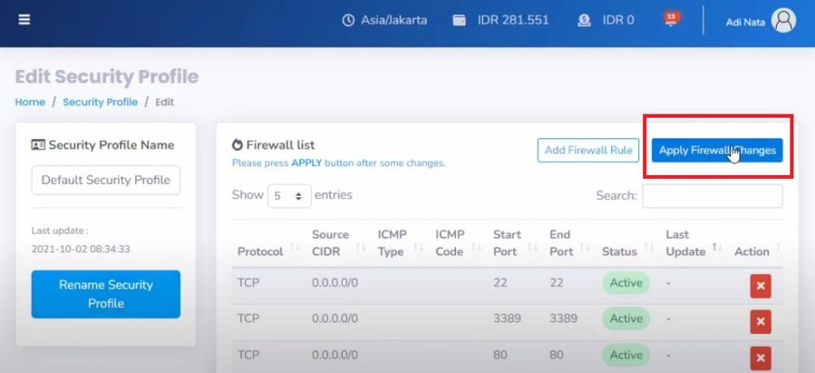Open the Adi Nata user avatar
Screen dimensions: 815x373
click(783, 21)
